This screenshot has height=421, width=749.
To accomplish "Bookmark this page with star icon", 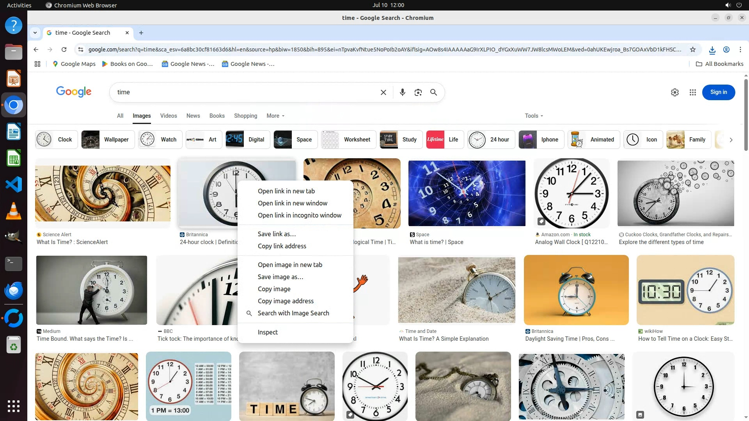I will [692, 50].
